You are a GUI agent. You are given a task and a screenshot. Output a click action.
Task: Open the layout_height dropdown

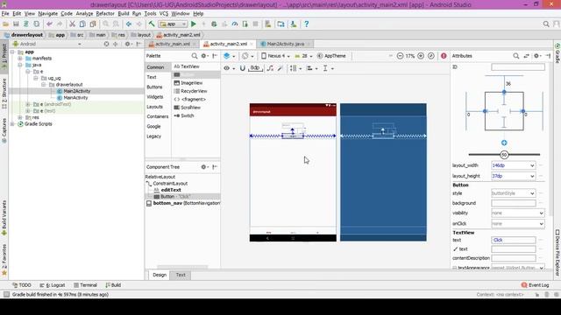coord(532,176)
